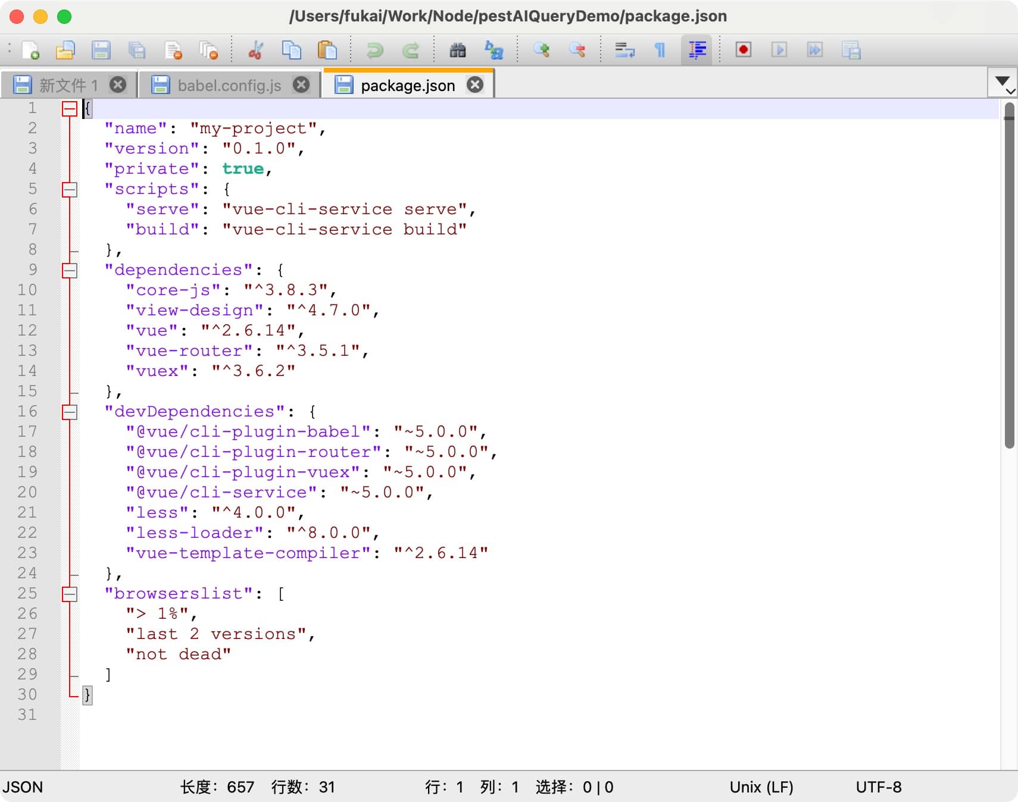Click line number 16 in the gutter
Viewport: 1018px width, 802px height.
[27, 411]
